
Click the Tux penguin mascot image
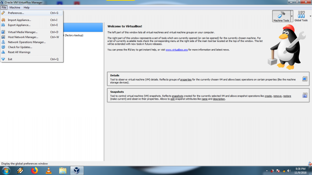click(286, 47)
